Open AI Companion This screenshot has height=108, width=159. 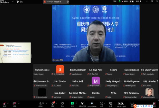click(92, 104)
